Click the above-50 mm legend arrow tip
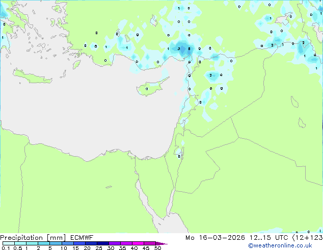This screenshot has height=250, width=323. point(162,243)
